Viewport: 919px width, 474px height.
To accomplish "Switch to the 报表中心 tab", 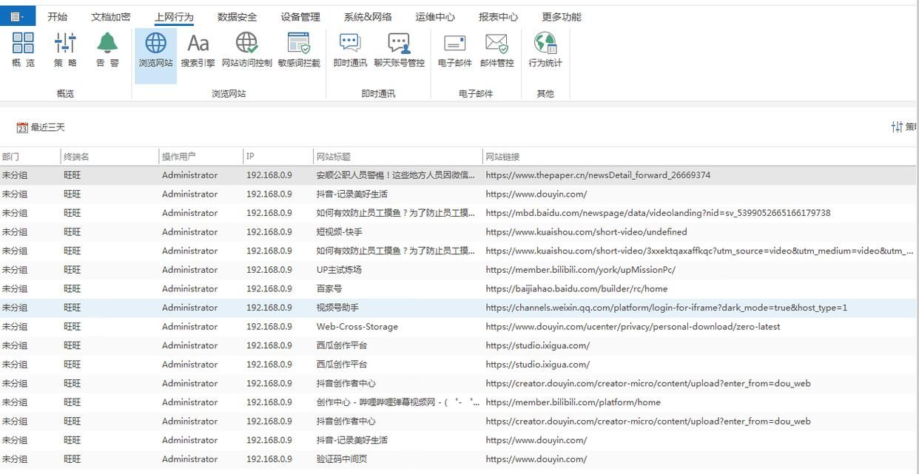I will (x=498, y=16).
